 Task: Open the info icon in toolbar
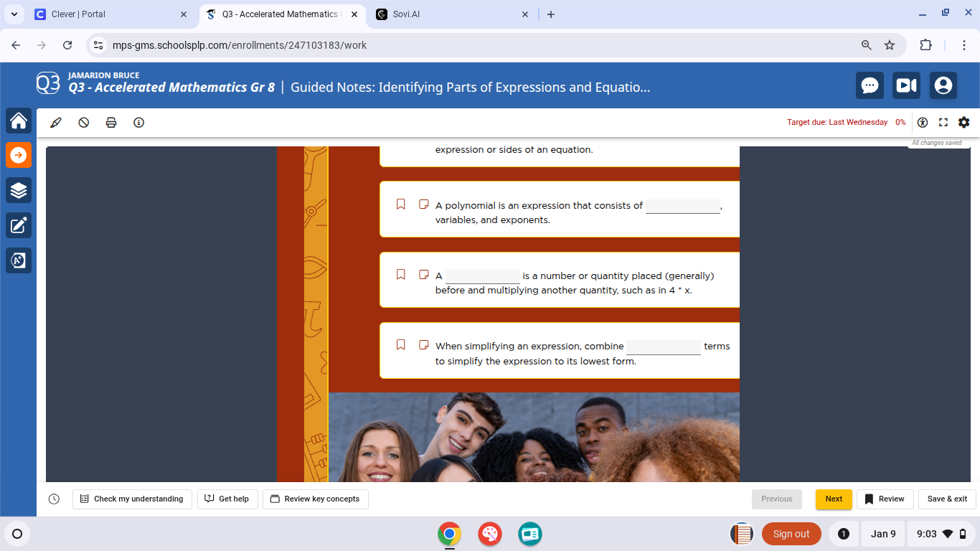139,123
